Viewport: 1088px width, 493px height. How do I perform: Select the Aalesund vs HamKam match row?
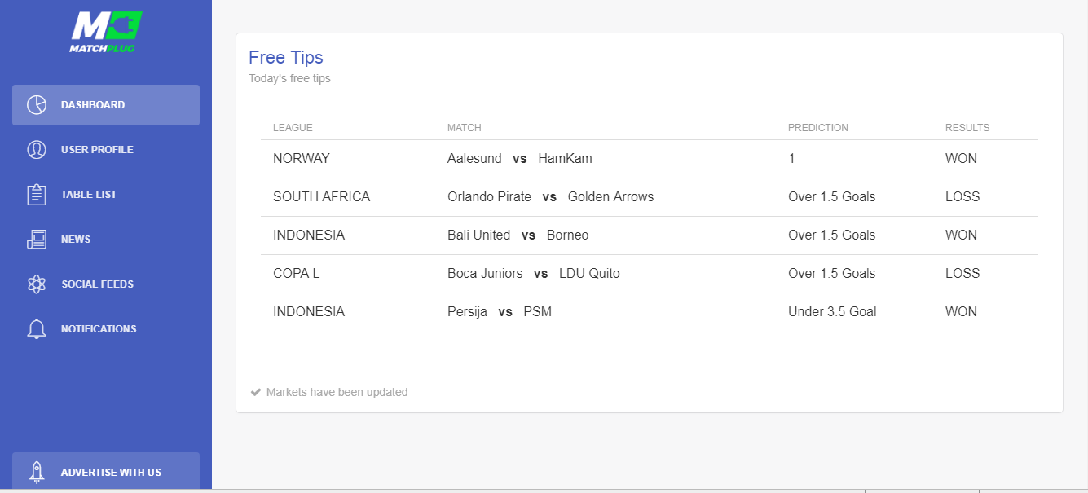[650, 159]
